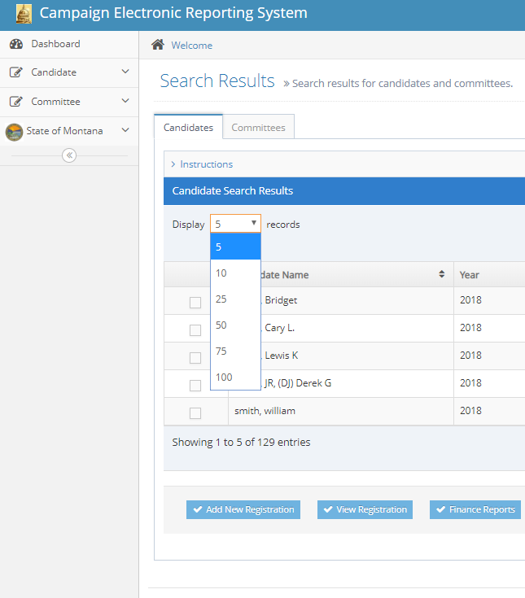Click the Candidate edit icon in sidebar
The width and height of the screenshot is (525, 598).
pos(16,73)
